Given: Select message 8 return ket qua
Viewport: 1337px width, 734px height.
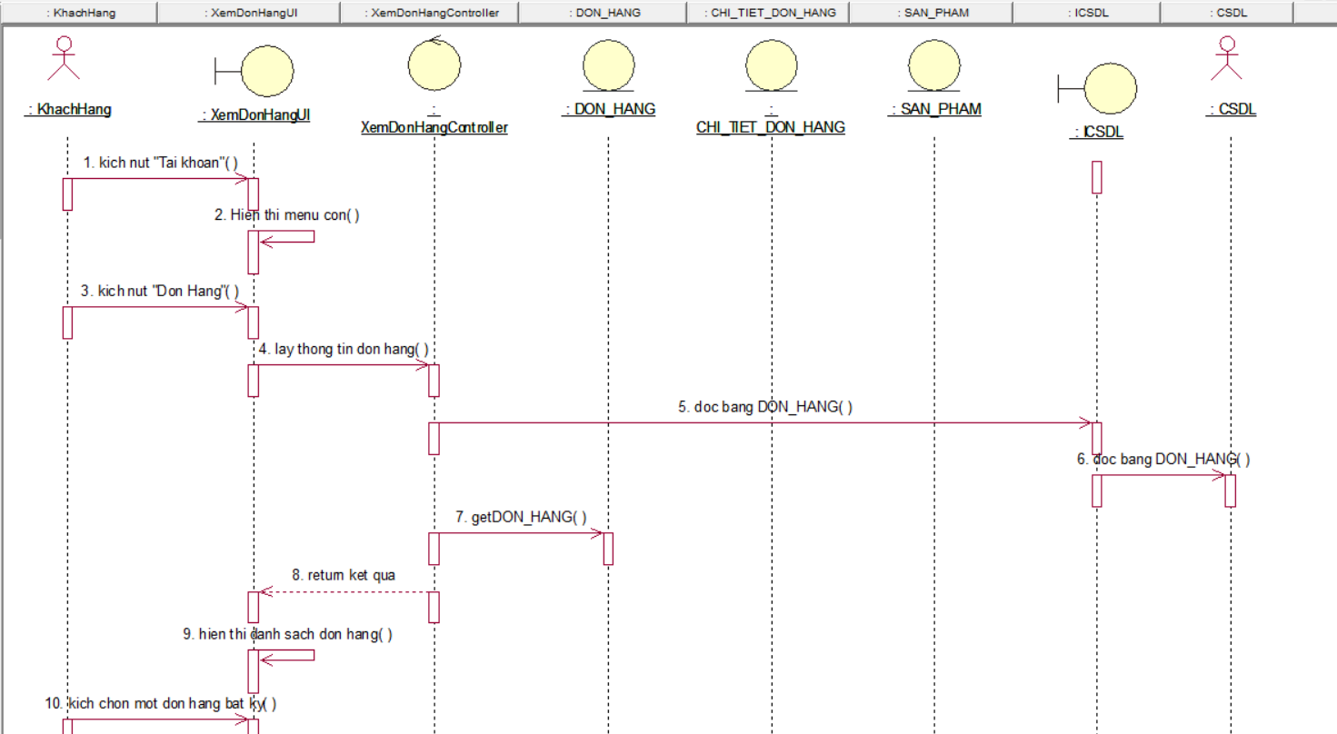Looking at the screenshot, I should pos(344,575).
